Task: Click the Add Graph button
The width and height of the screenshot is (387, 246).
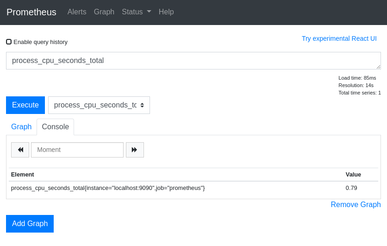Action: (x=30, y=223)
